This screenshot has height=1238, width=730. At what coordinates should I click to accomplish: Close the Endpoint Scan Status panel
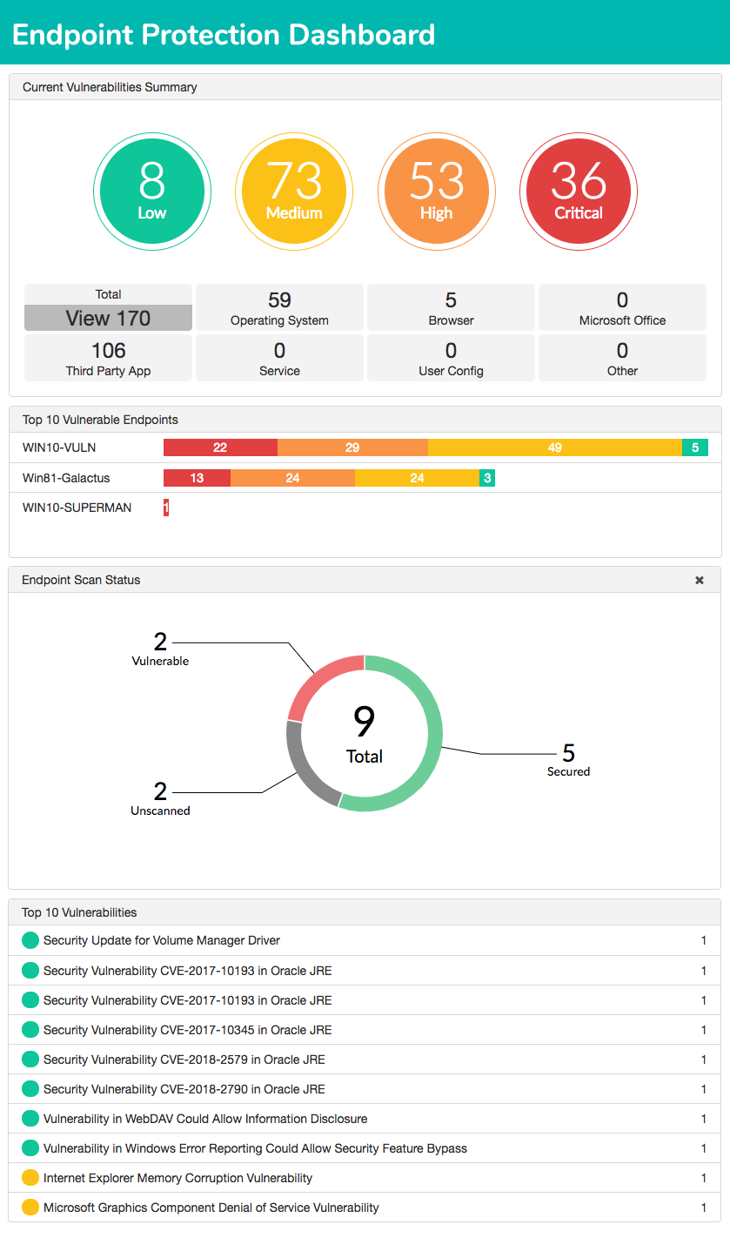(x=699, y=580)
